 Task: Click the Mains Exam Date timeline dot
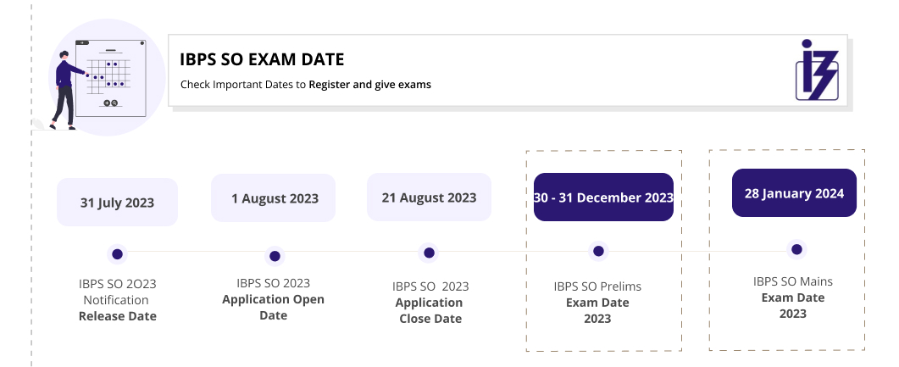coord(795,249)
